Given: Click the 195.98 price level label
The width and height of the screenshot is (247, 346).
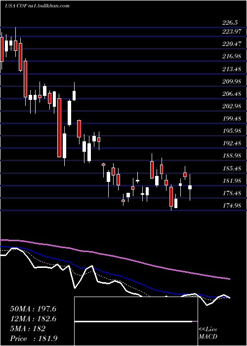Looking at the screenshot, I should (x=232, y=131).
